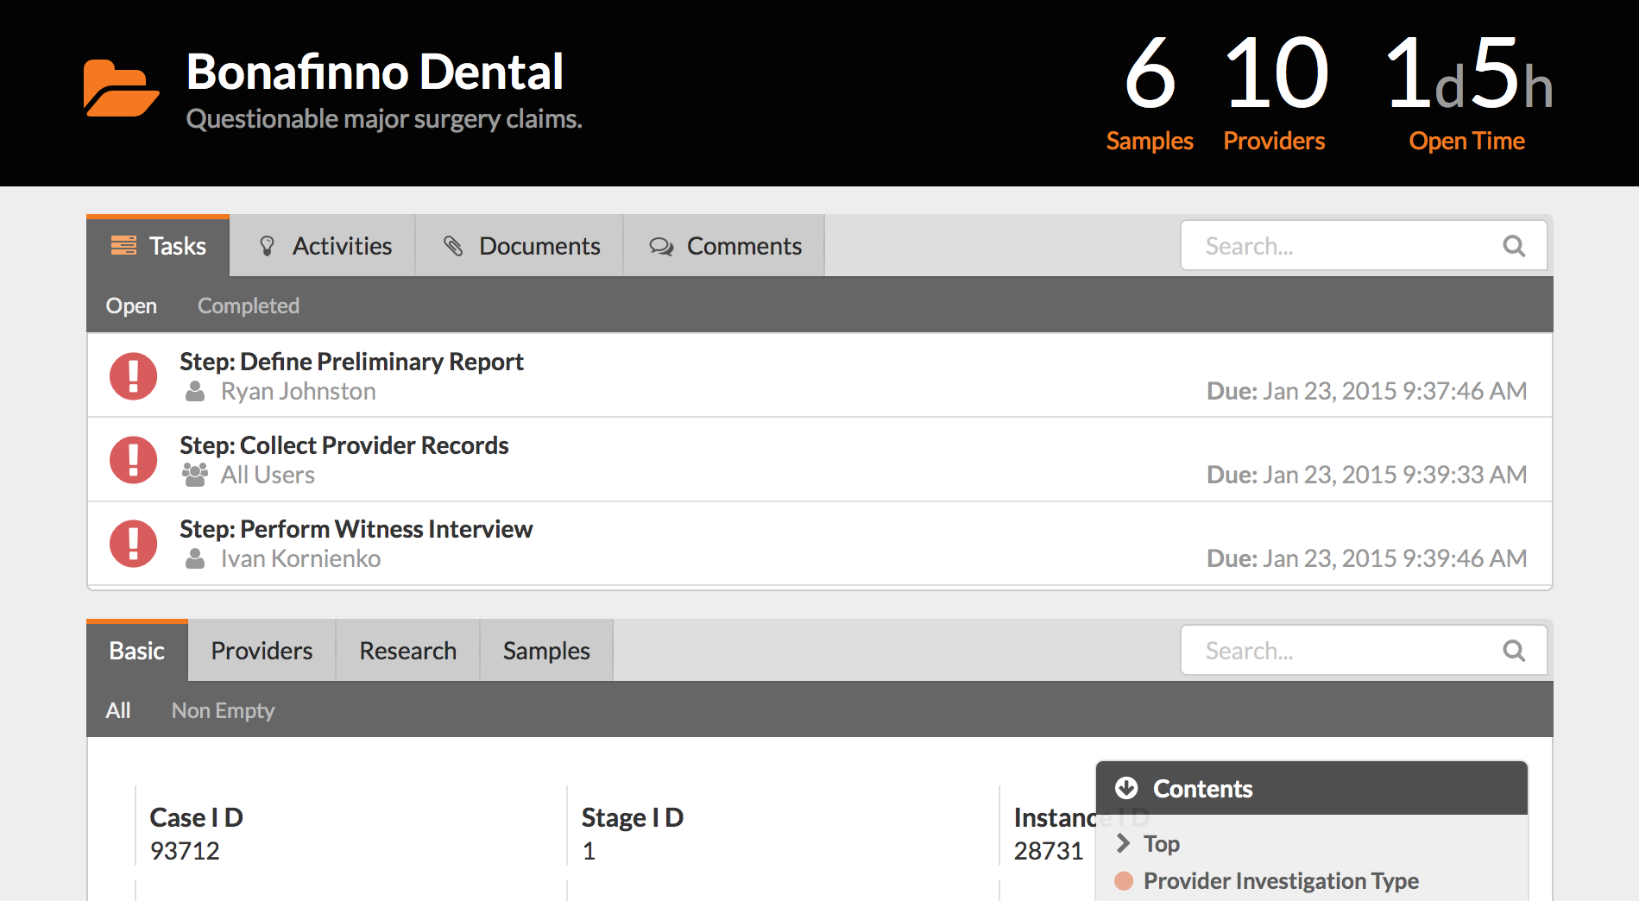Select the All fields filter
This screenshot has width=1639, height=901.
[x=118, y=710]
